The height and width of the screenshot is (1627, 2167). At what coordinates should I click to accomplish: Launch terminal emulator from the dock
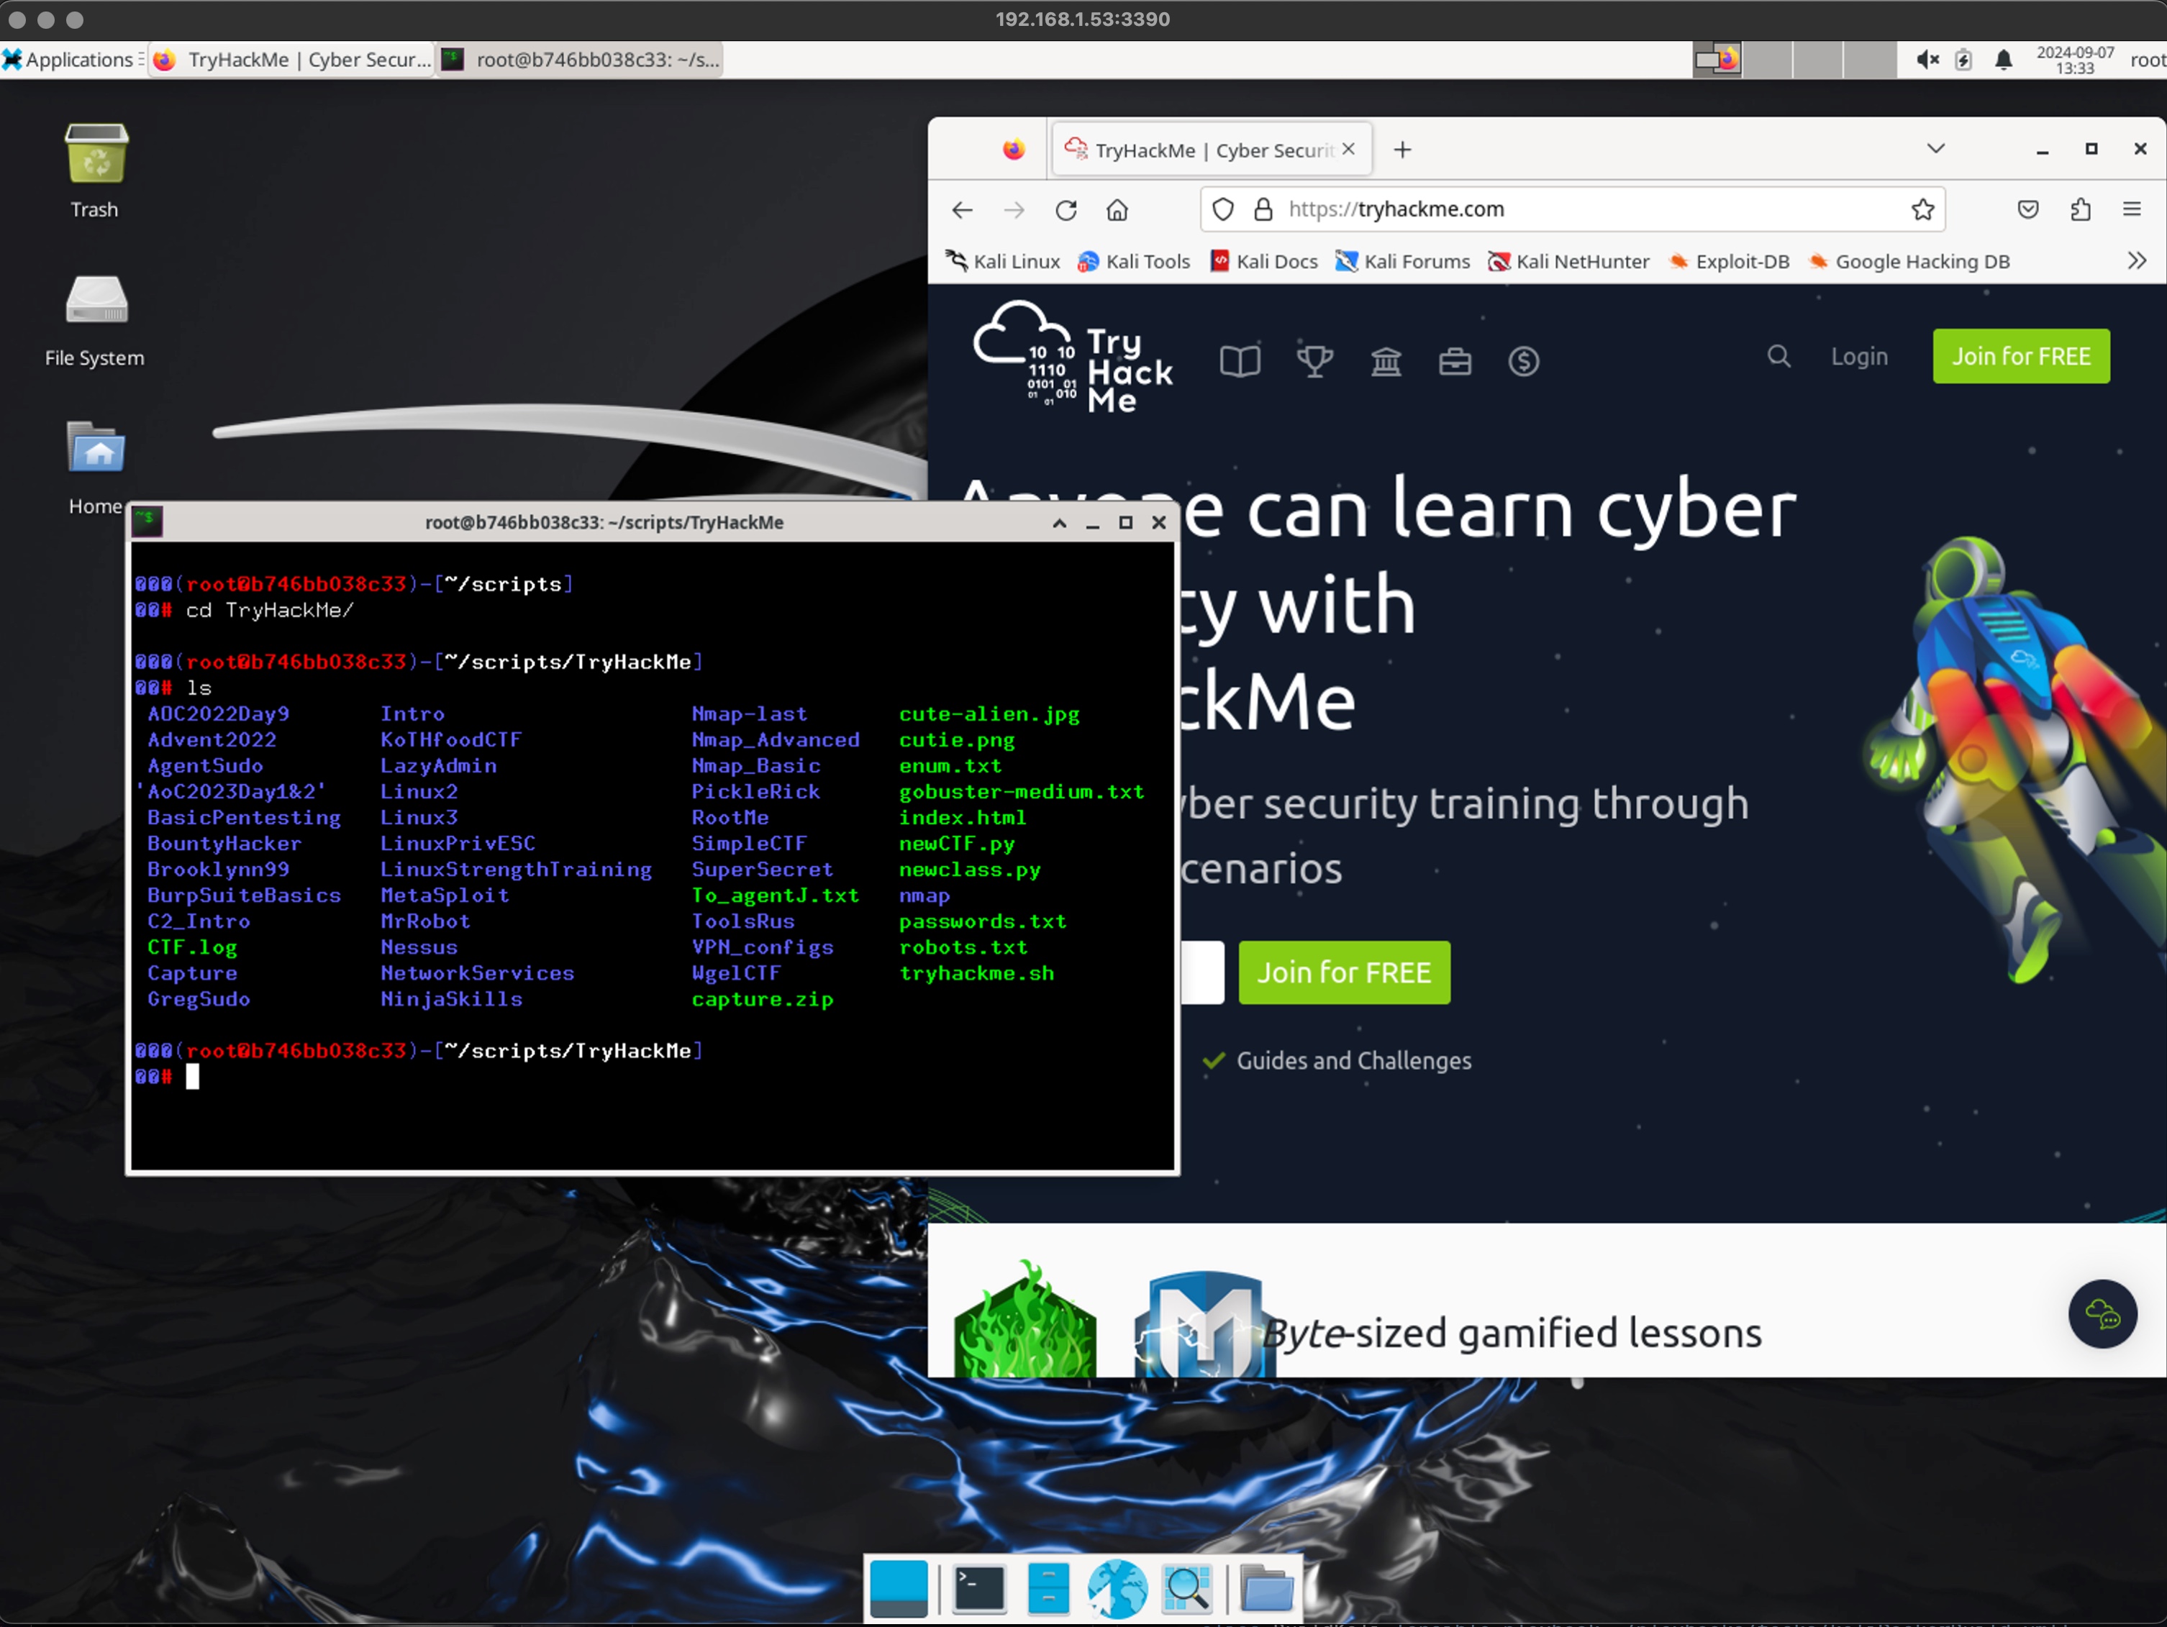(978, 1588)
